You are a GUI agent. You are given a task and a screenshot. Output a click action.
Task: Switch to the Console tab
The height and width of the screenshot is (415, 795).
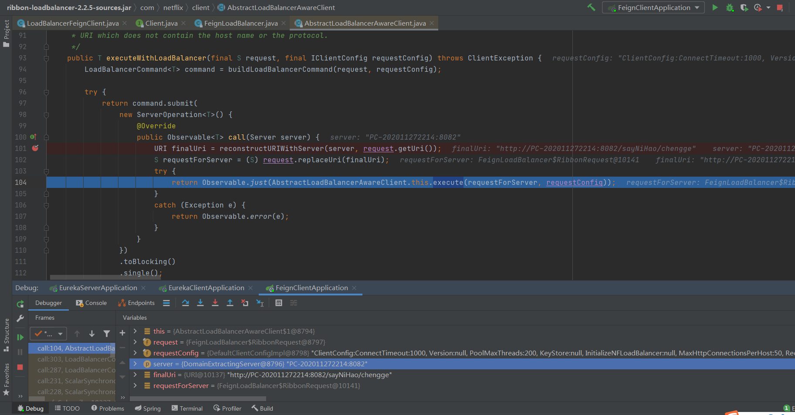[91, 303]
